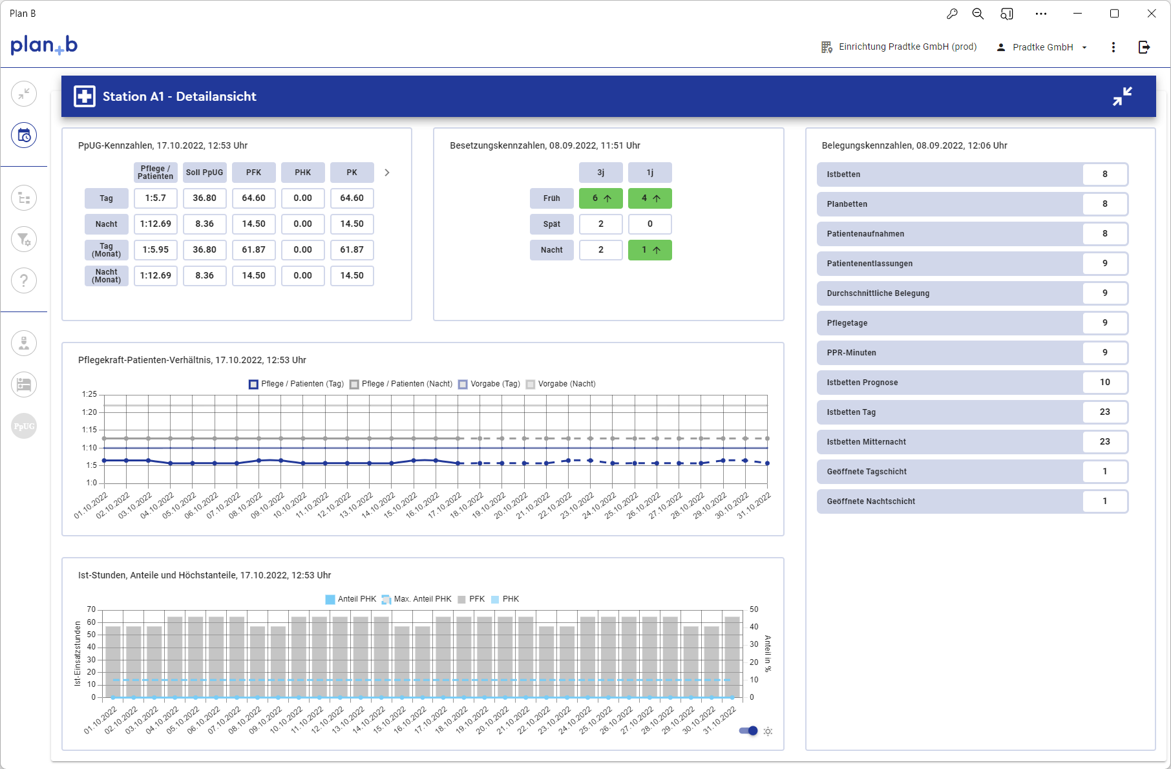The image size is (1171, 769).
Task: Toggle the switch in Ist-Stunden chart
Action: 748,731
